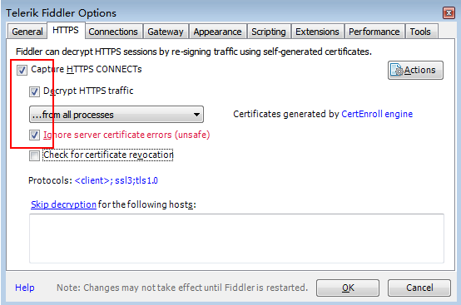Go to the Appearance tab

(217, 32)
